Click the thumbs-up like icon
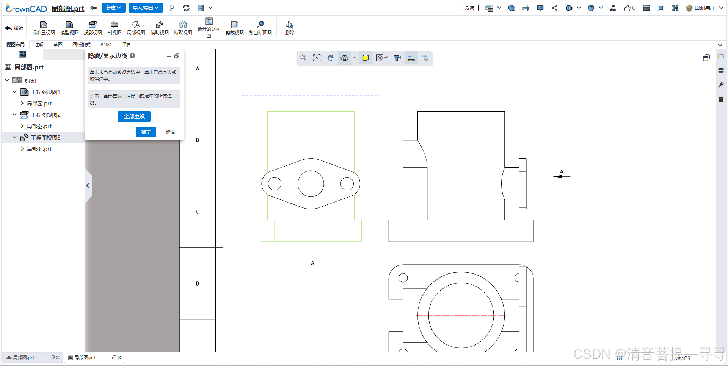The height and width of the screenshot is (366, 728). 628,8
